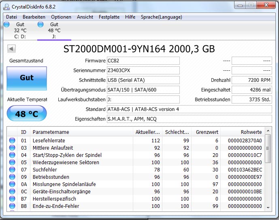279x220 pixels.
Task: Click the Firmware field CC82
Action: [143, 61]
